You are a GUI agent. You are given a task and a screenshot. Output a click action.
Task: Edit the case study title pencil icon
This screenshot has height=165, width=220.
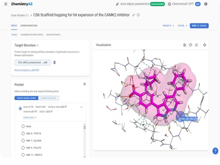point(133,15)
